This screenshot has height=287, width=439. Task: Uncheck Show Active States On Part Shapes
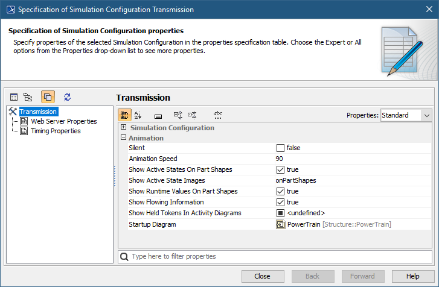click(x=280, y=169)
